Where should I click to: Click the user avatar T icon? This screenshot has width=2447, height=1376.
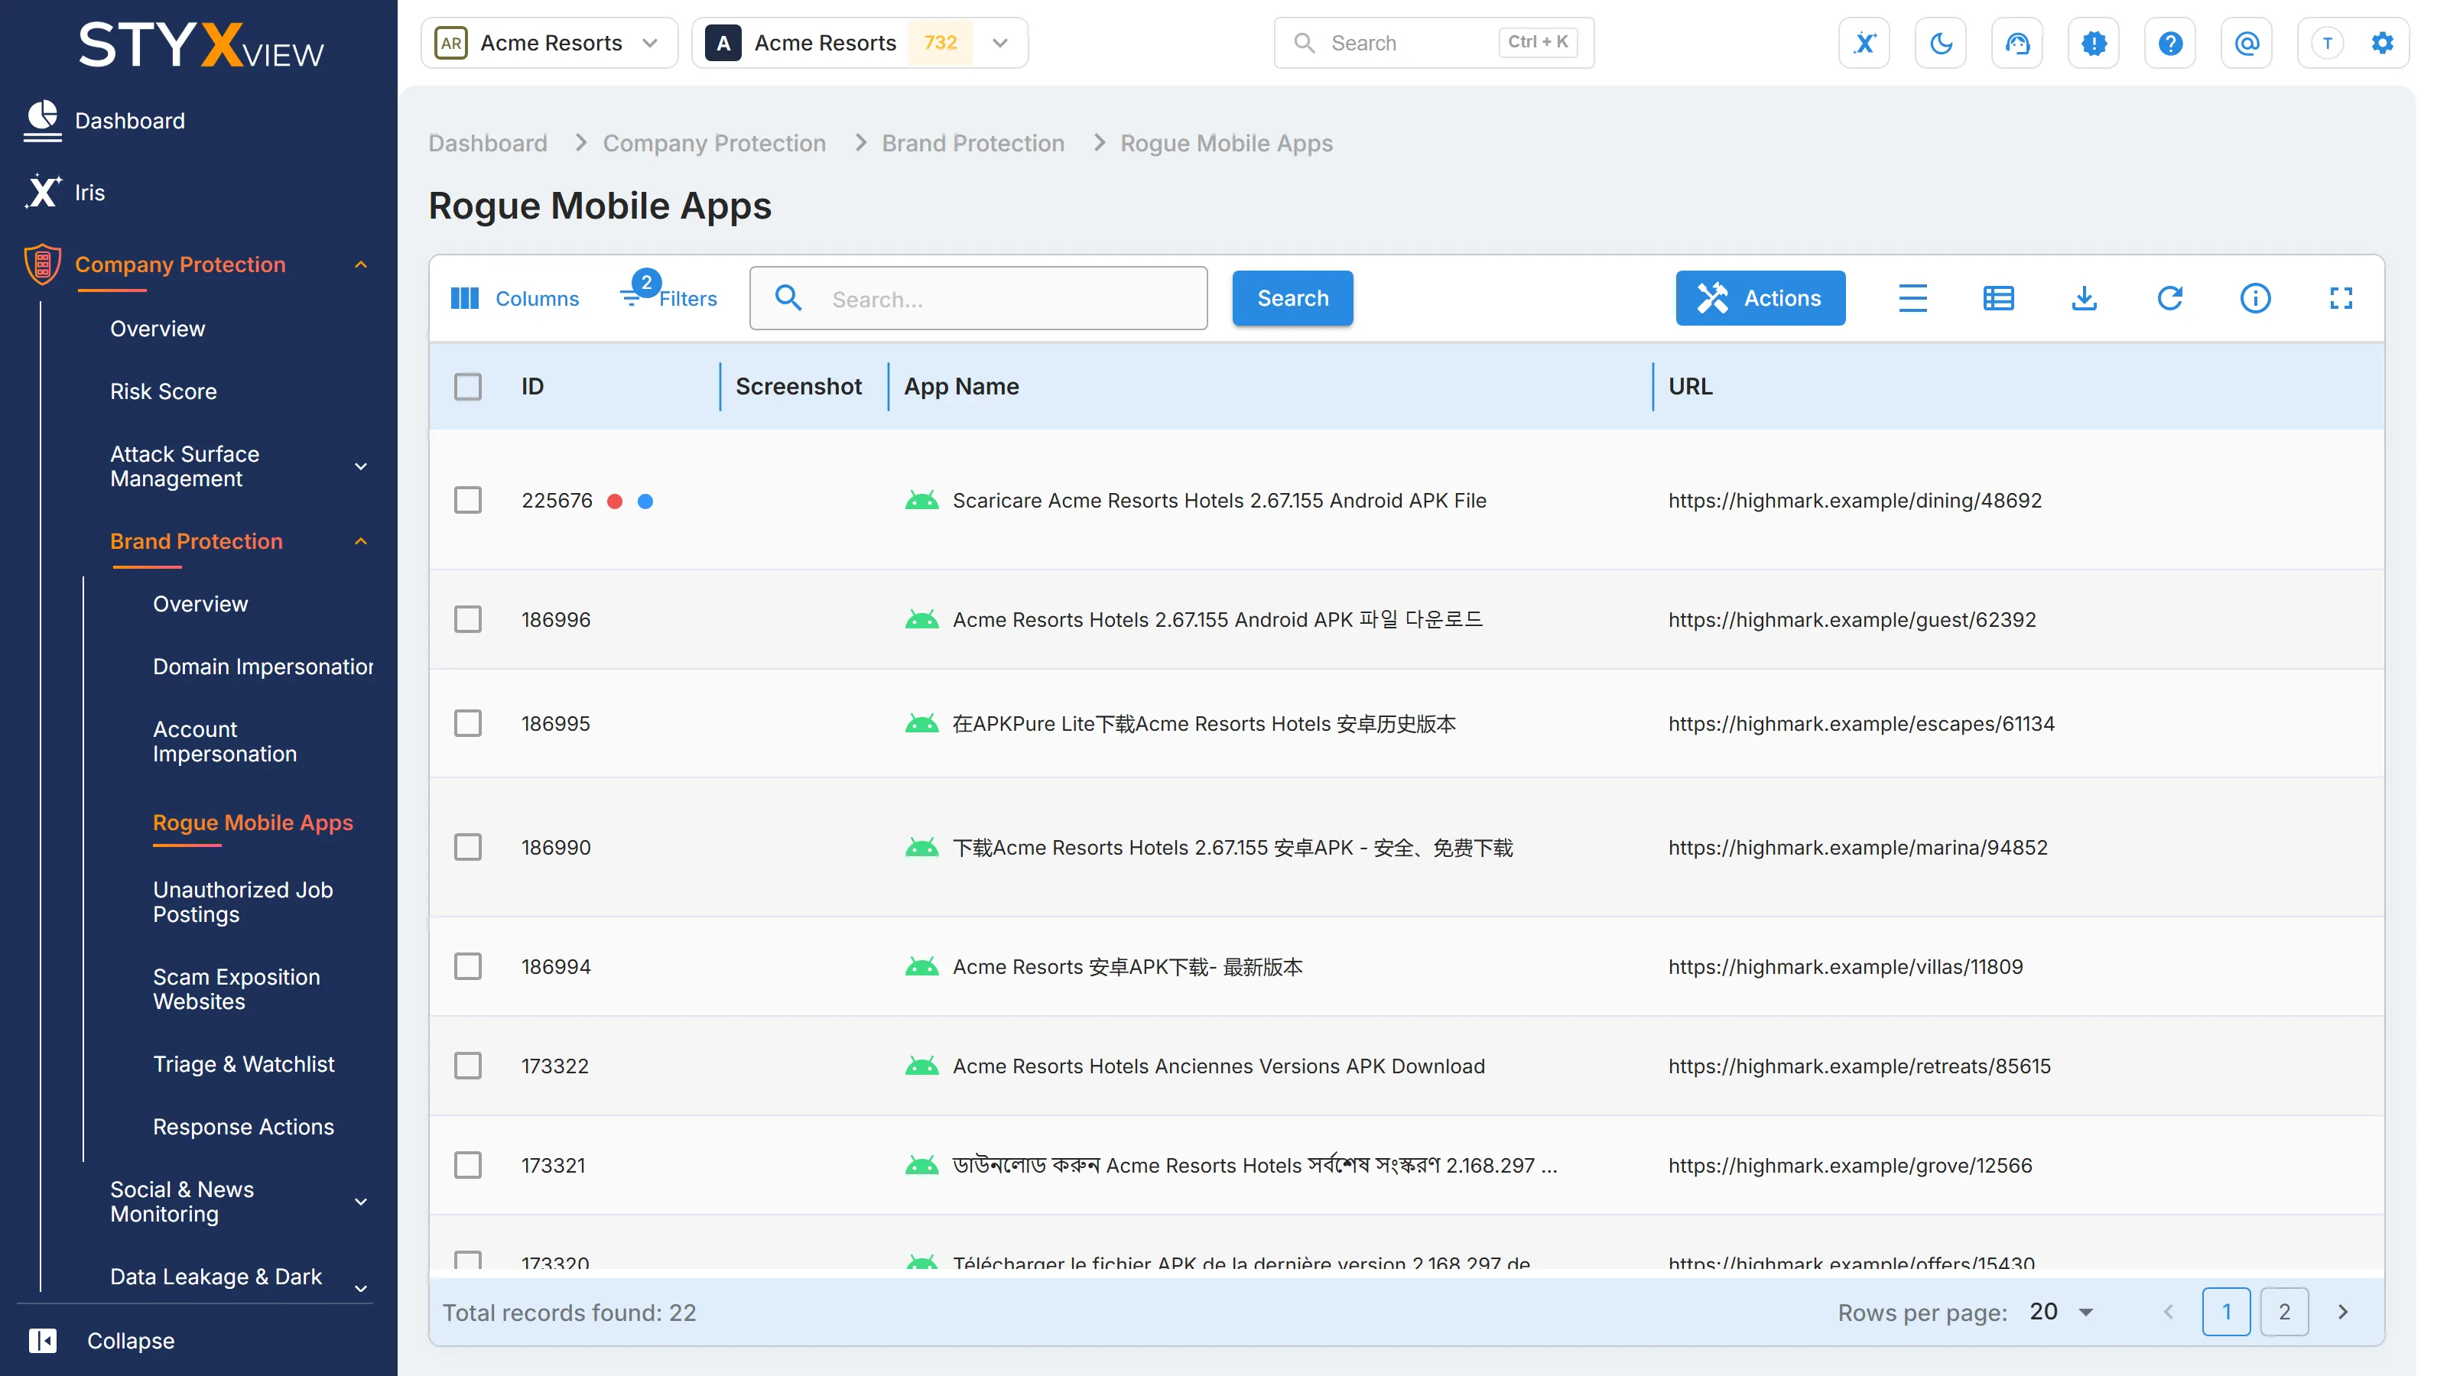pyautogui.click(x=2326, y=43)
